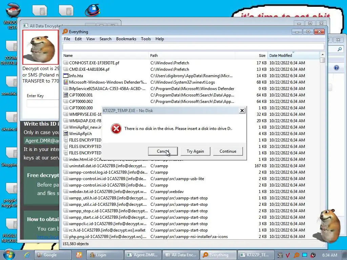Select the CiPT0000.002 file icon
The height and width of the screenshot is (260, 347).
65,101
